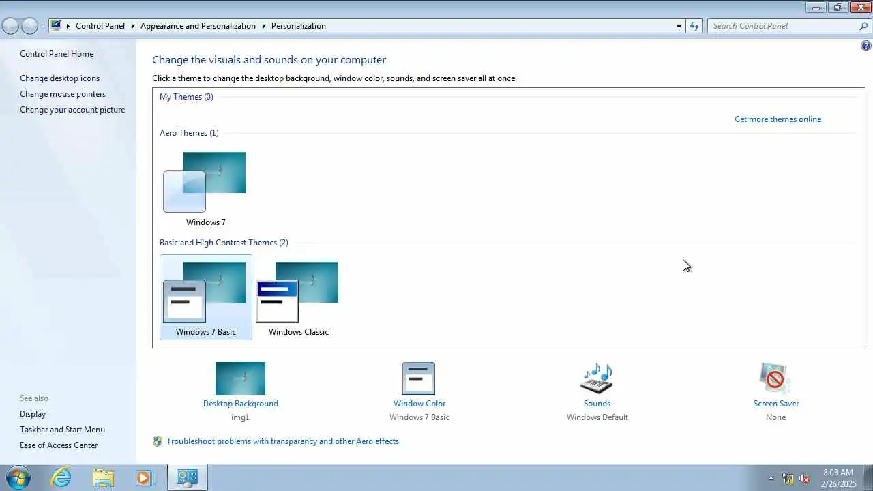
Task: Launch Internet Explorer from taskbar
Action: pos(61,477)
